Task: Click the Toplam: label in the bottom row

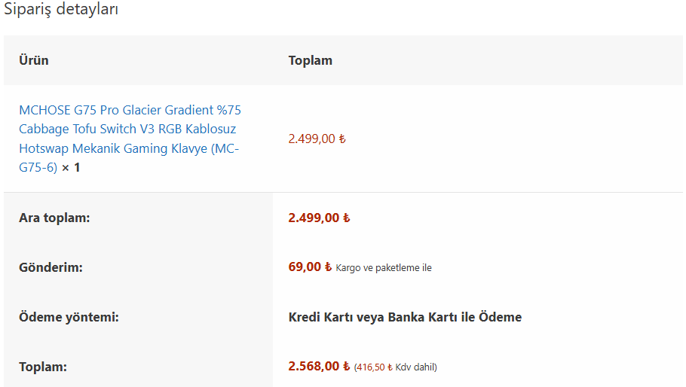Action: tap(43, 367)
